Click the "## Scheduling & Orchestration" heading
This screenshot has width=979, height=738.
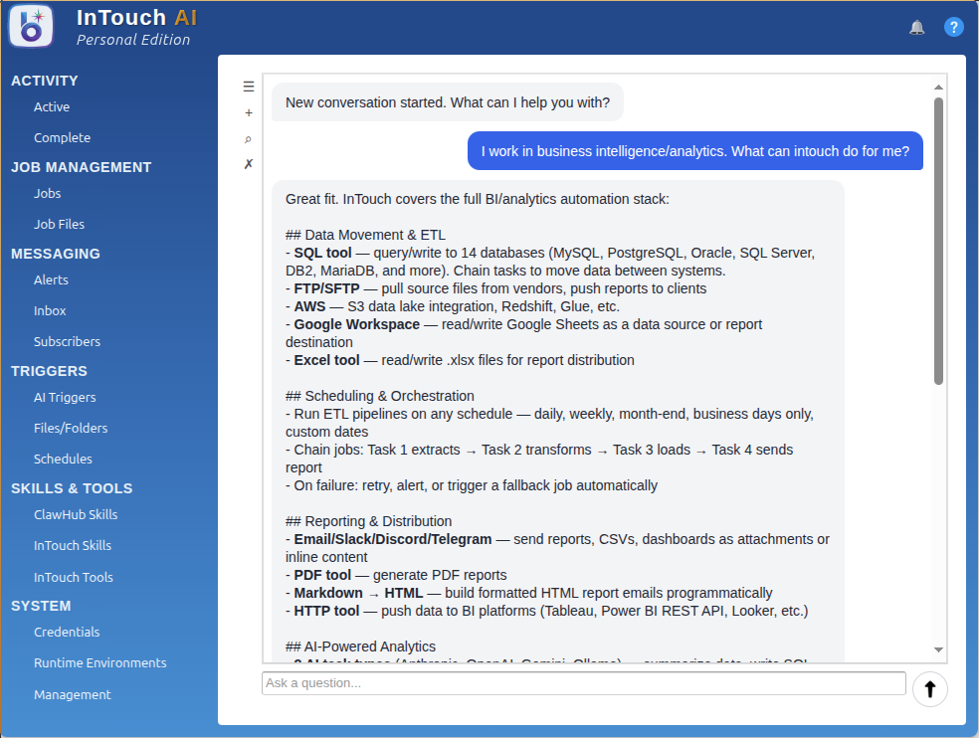click(380, 396)
